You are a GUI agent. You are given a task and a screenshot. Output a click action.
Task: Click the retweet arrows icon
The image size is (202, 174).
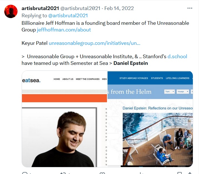click(63, 173)
